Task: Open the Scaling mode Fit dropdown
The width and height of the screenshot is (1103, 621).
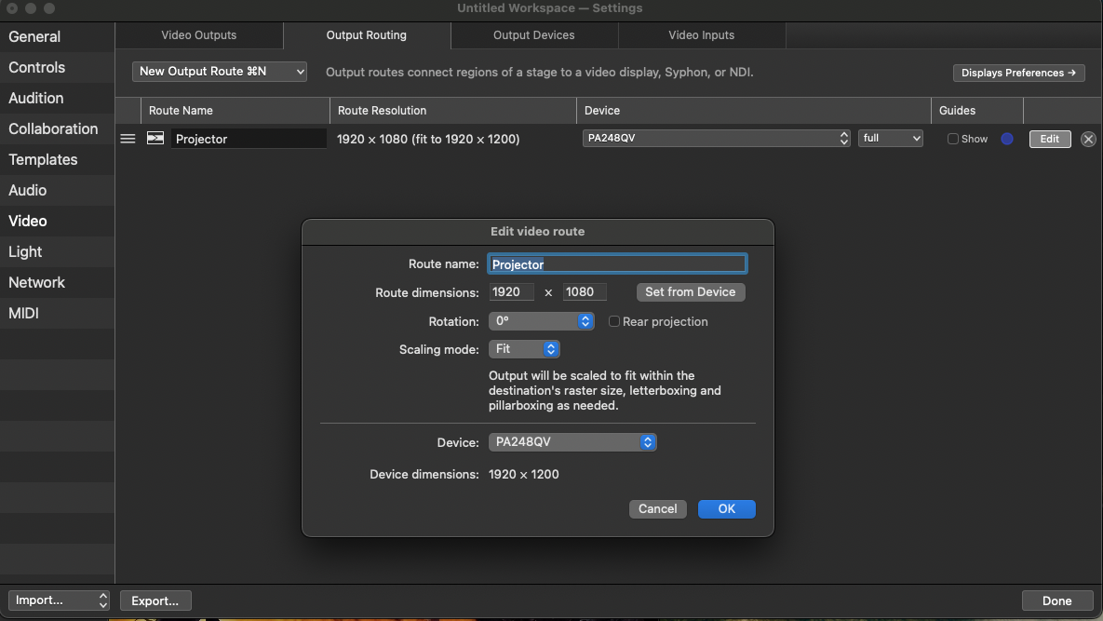Action: pyautogui.click(x=524, y=349)
